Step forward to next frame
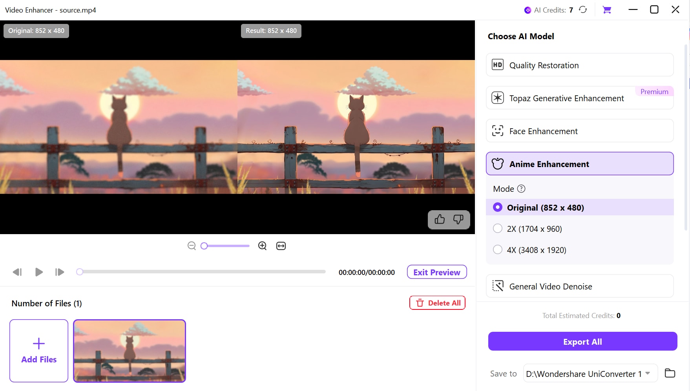 coord(60,272)
